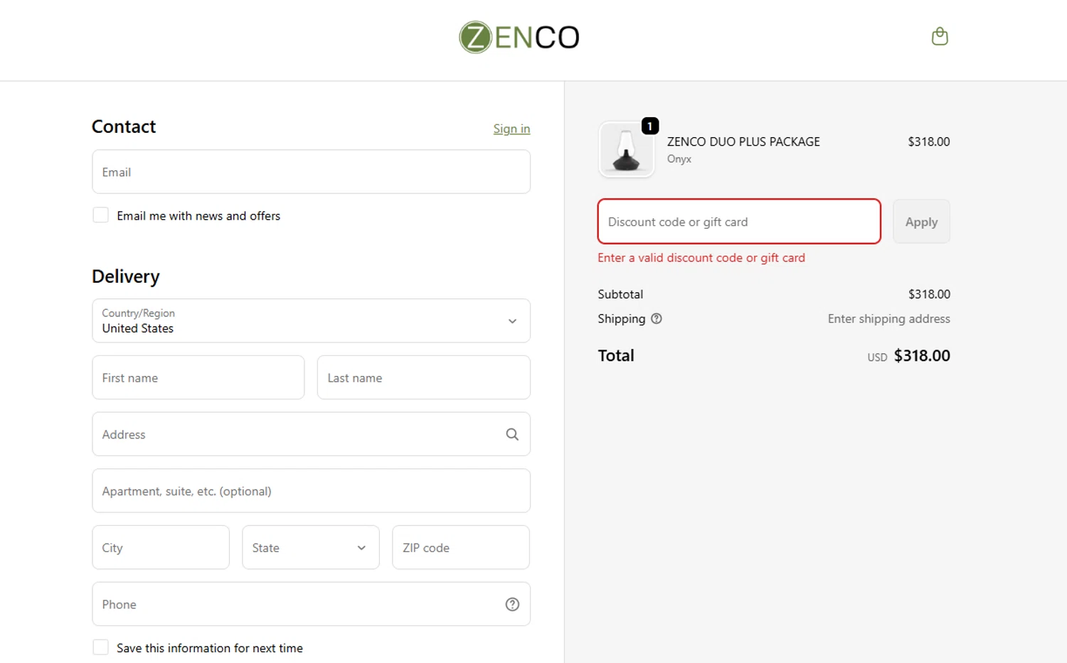Click the Total USD $318.00 amount
Screen dimensions: 1067x663
tap(922, 355)
